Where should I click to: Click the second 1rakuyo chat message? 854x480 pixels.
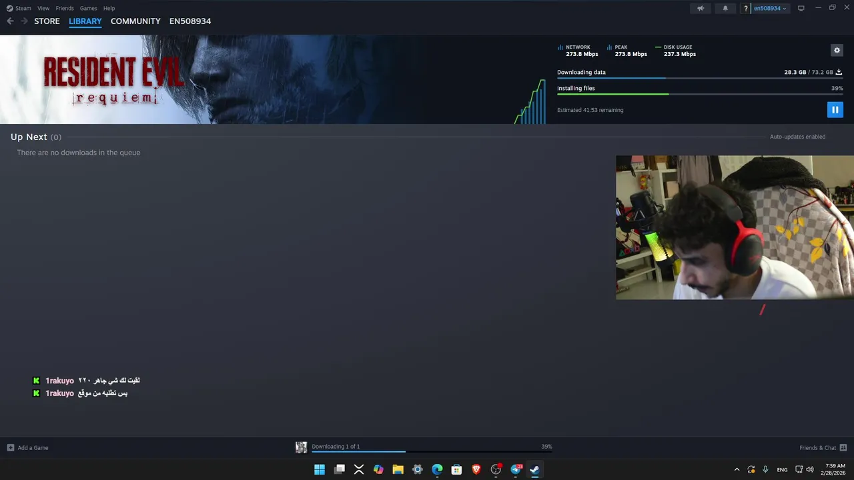pos(80,393)
